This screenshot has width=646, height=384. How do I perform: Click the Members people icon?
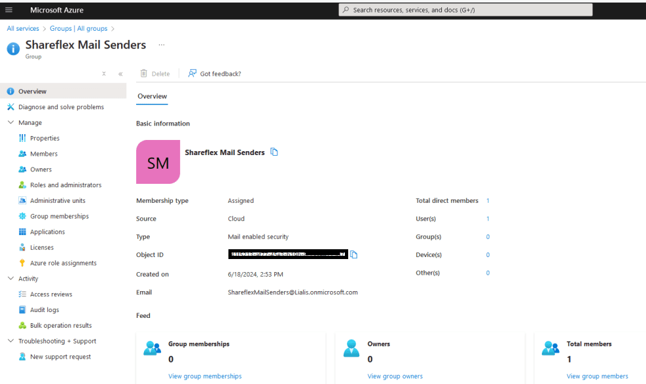pos(22,154)
